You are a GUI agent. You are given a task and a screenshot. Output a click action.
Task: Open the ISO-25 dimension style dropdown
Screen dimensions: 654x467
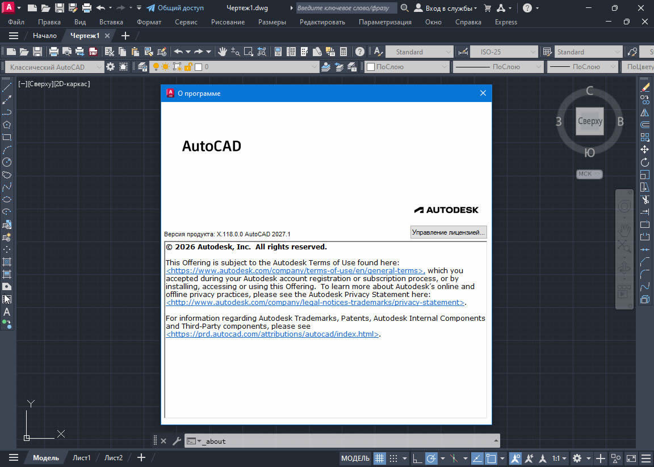point(504,52)
